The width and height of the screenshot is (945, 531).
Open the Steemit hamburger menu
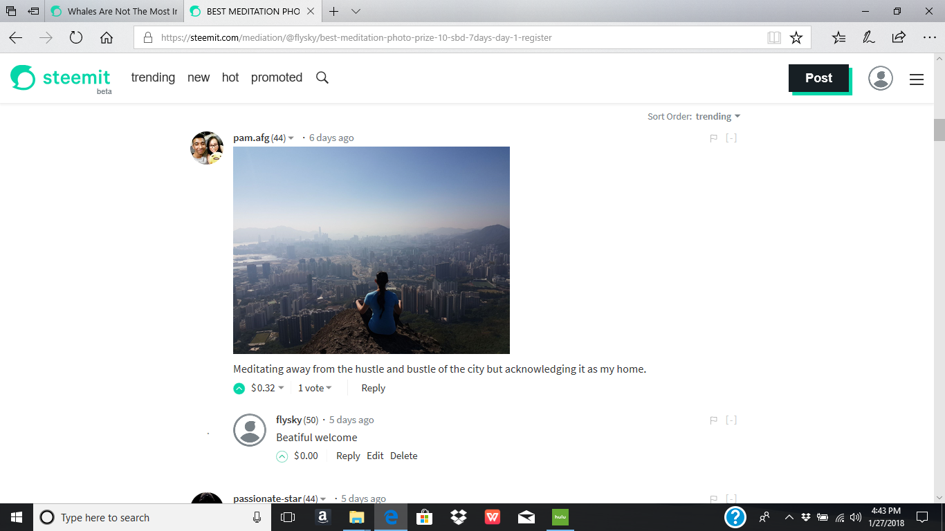[x=917, y=80]
